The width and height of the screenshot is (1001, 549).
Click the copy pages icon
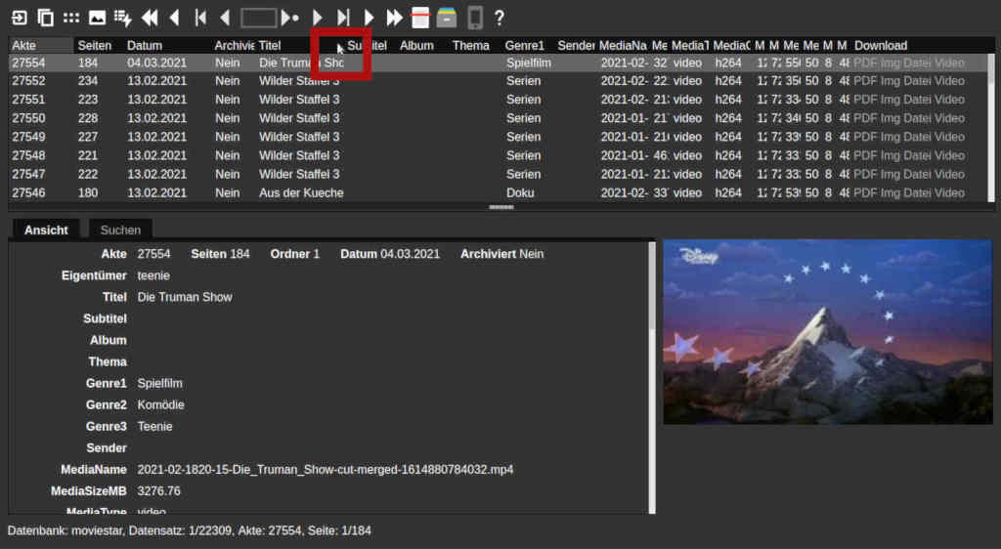(45, 17)
